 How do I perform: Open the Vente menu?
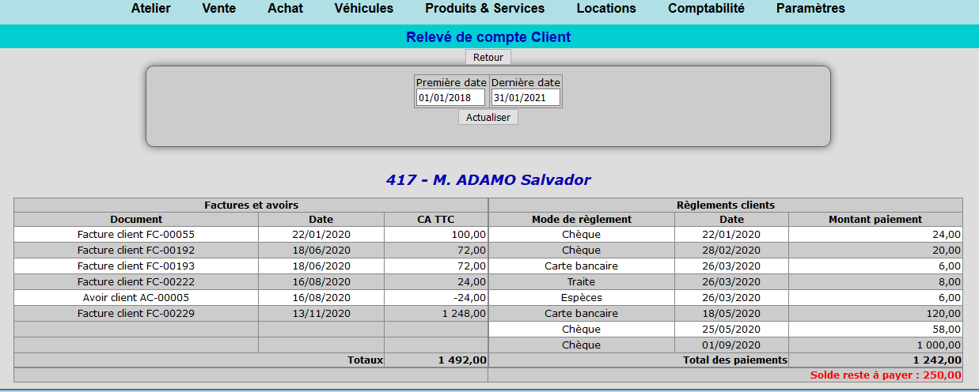coord(218,9)
